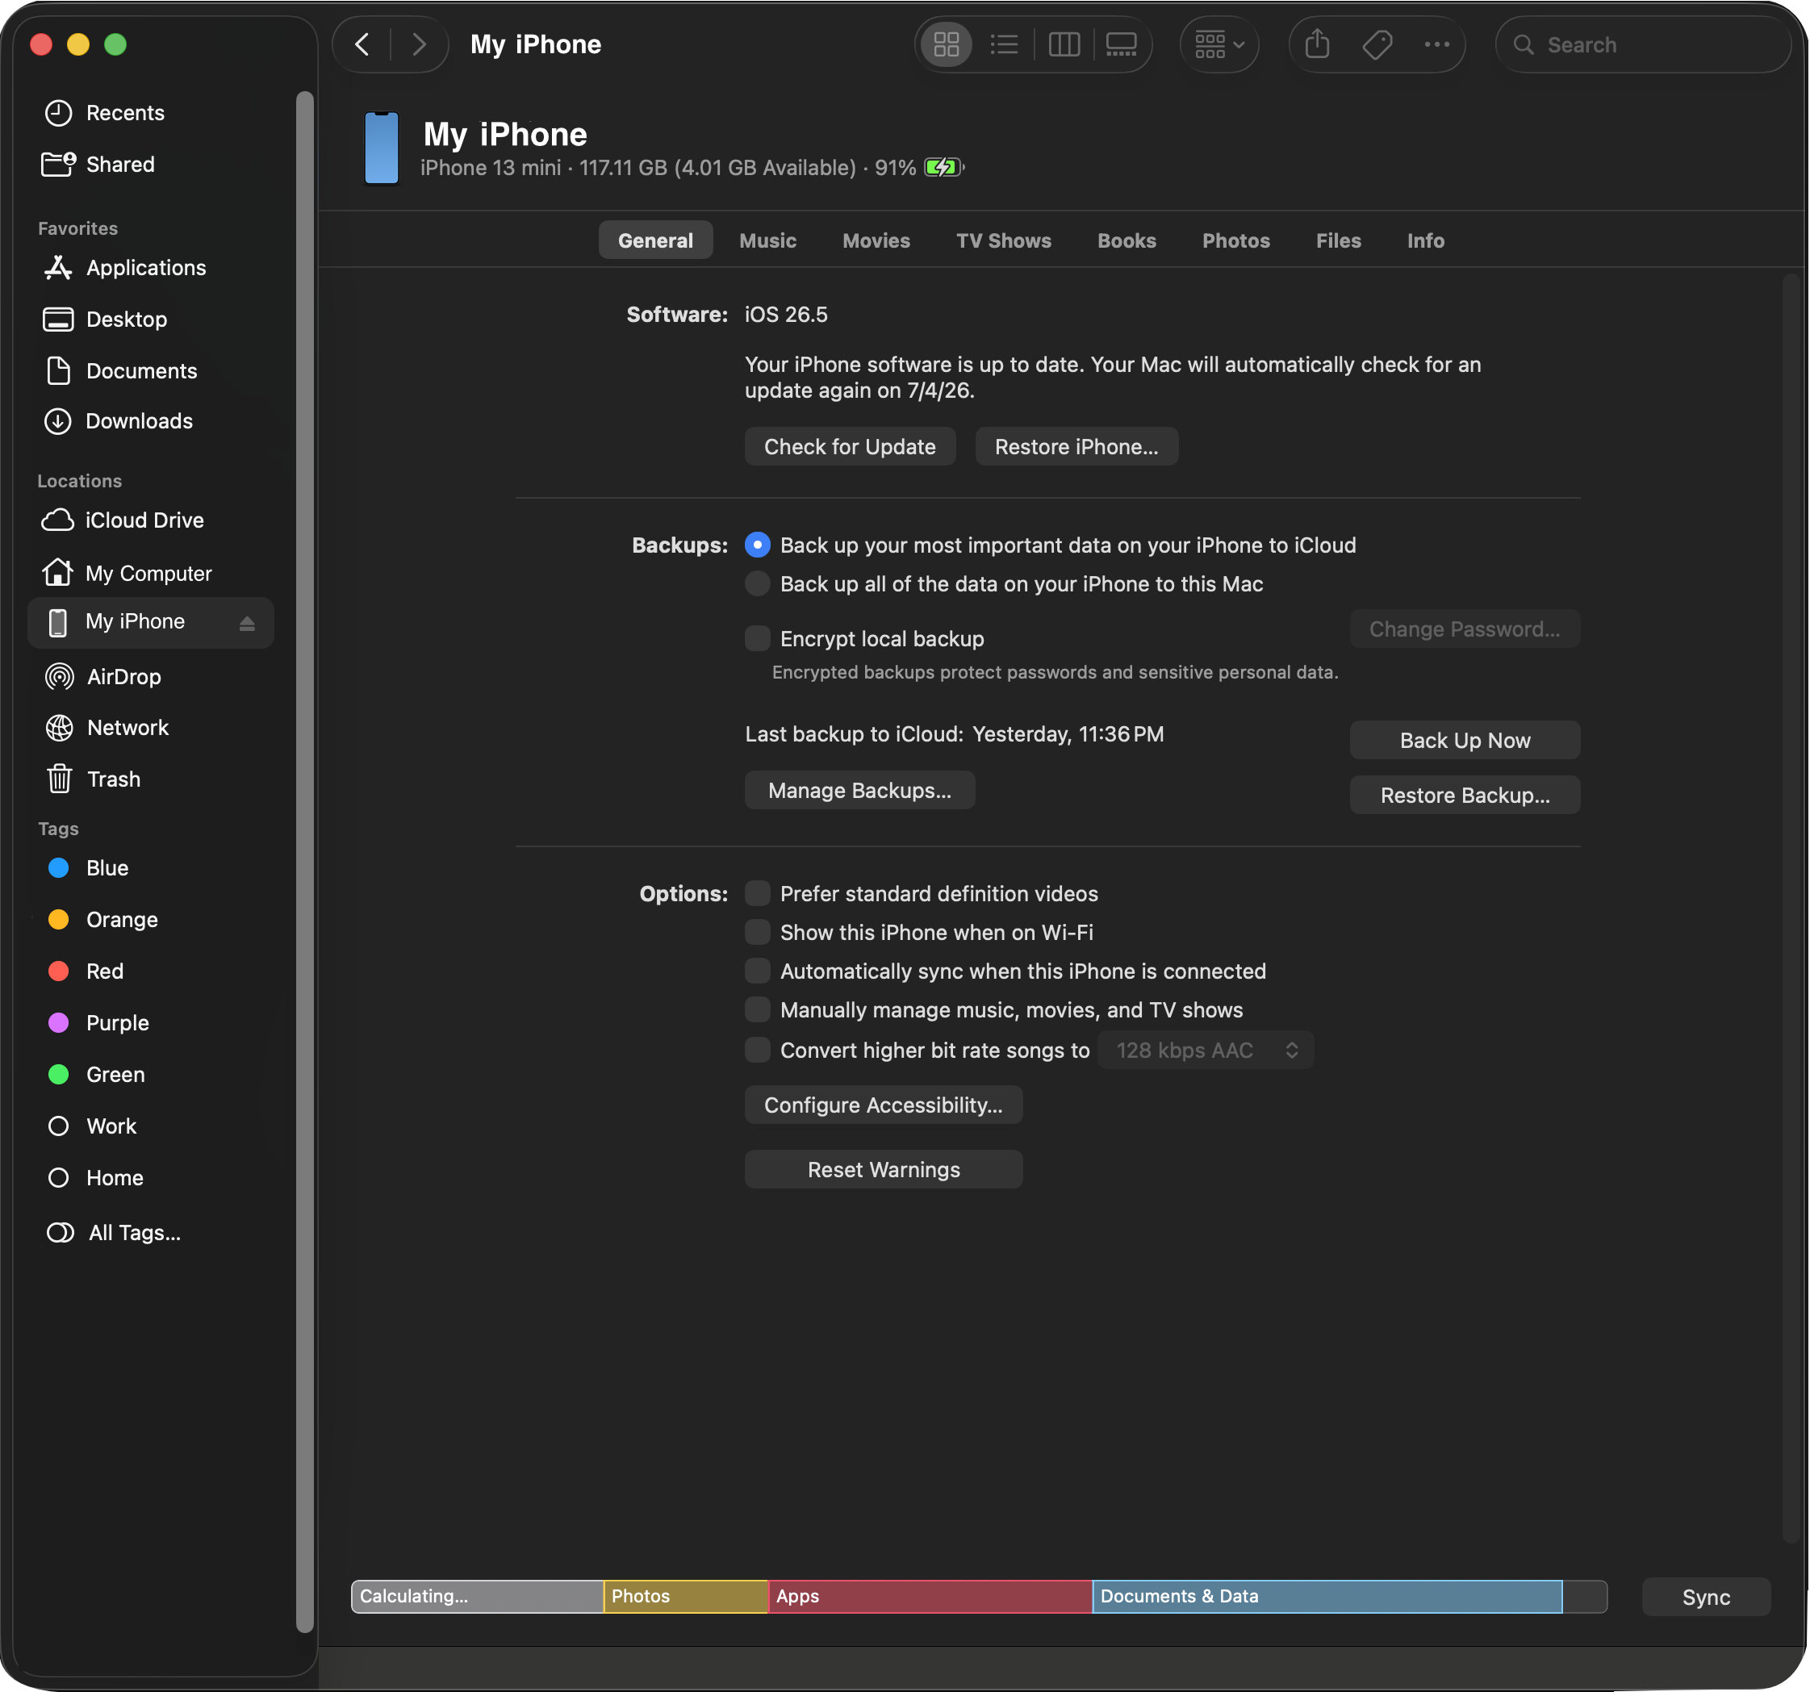Open Documents in the sidebar
Image resolution: width=1810 pixels, height=1692 pixels.
[x=151, y=371]
